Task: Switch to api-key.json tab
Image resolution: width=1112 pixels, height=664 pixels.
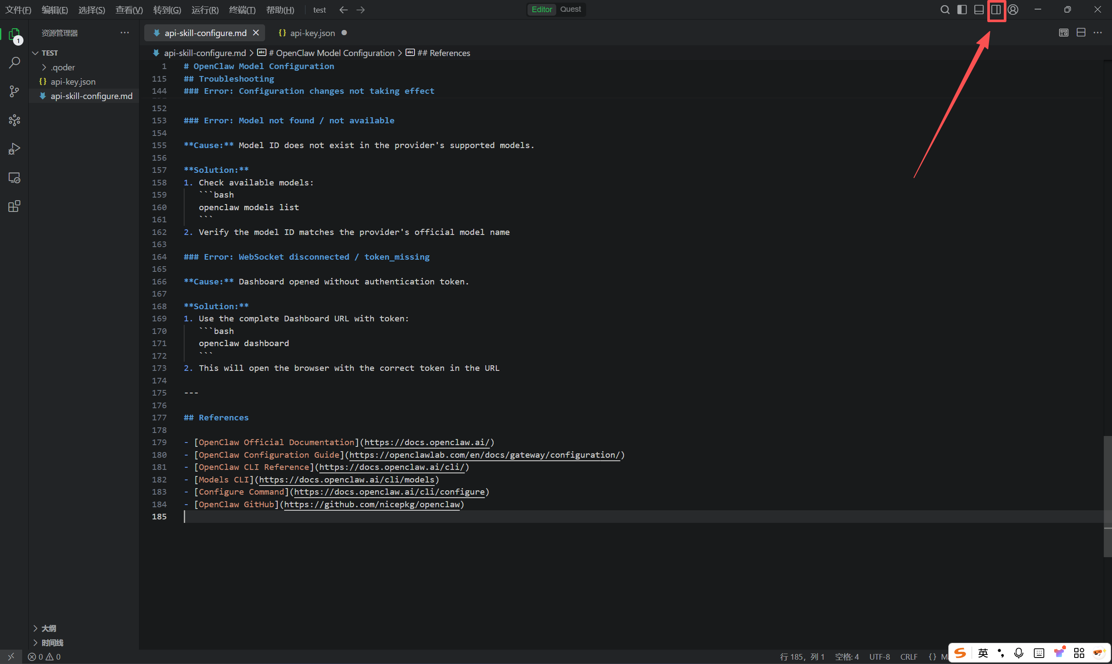Action: tap(312, 33)
